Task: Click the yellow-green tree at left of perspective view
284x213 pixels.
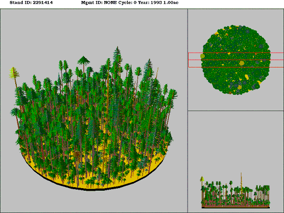Action: tap(14, 73)
